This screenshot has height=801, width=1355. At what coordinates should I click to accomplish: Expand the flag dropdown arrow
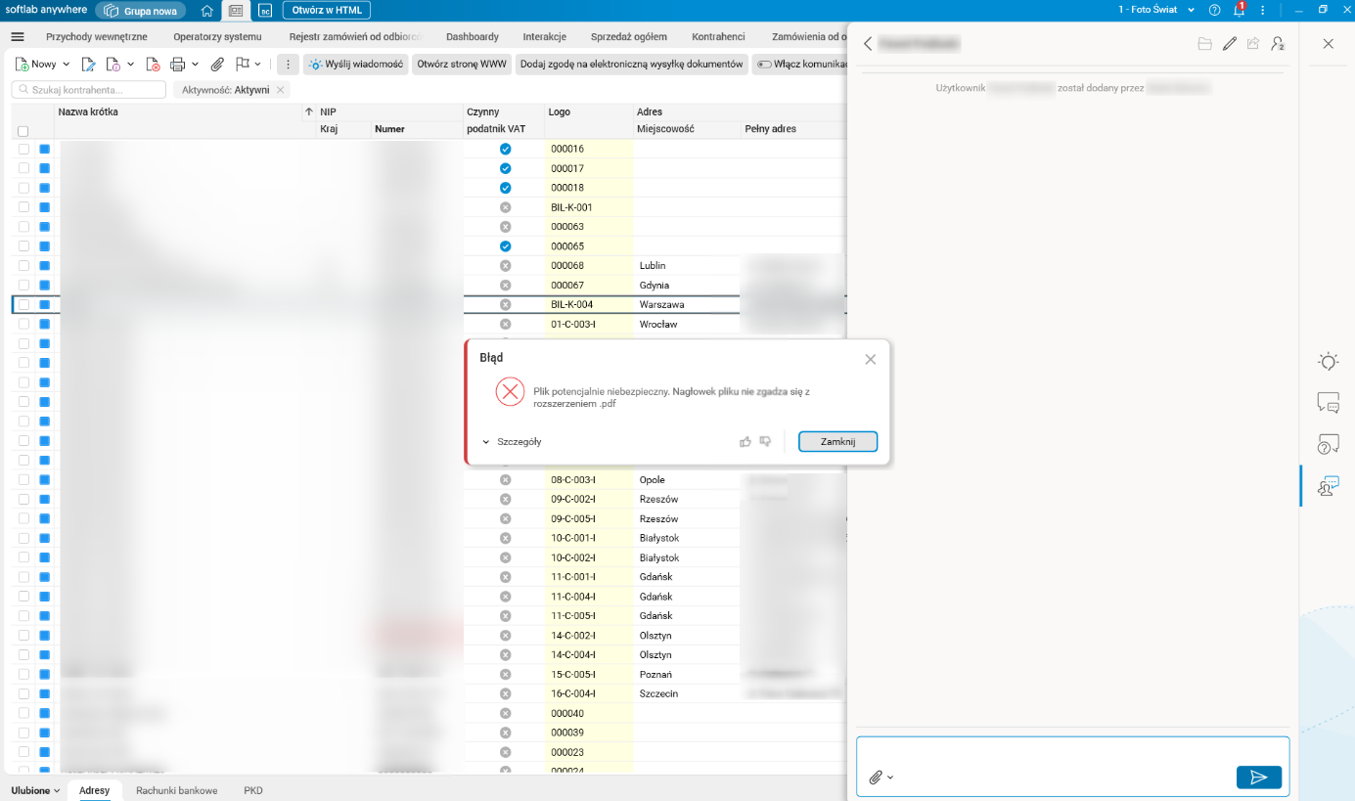[x=258, y=65]
